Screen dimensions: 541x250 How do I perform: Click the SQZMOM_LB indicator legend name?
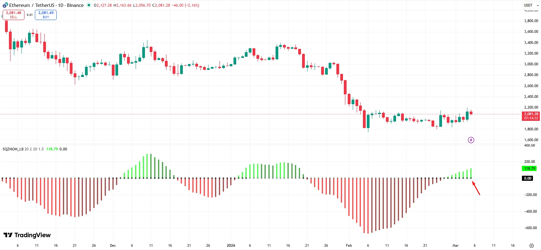tap(13, 149)
